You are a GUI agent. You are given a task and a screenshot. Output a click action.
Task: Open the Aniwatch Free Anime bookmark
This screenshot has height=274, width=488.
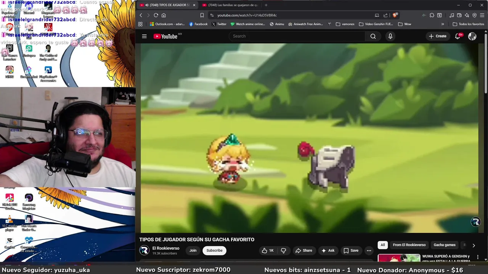click(x=305, y=24)
